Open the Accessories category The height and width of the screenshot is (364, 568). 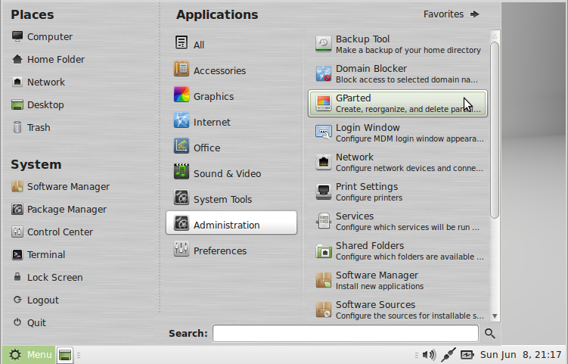[231, 70]
